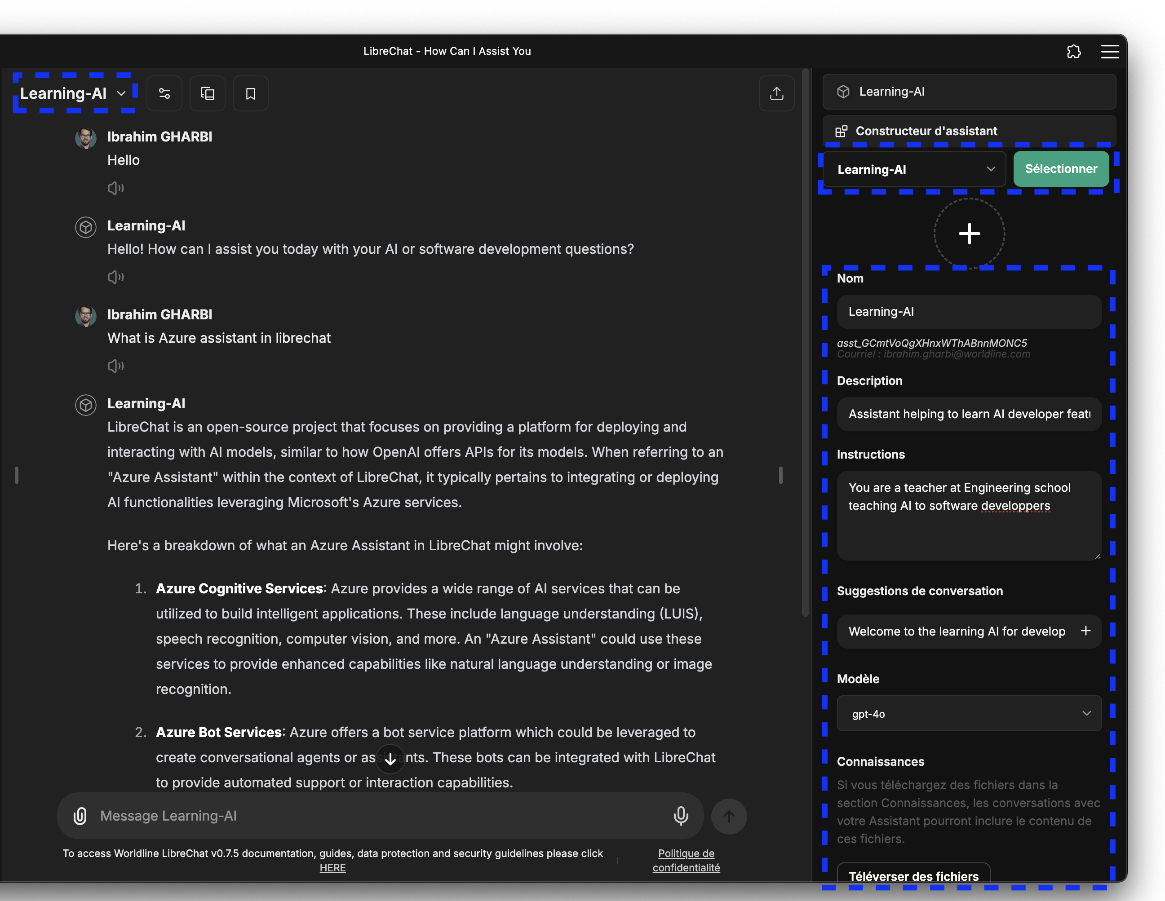Select the Learning-AI entry in side panel
The width and height of the screenshot is (1165, 901).
pyautogui.click(x=969, y=92)
